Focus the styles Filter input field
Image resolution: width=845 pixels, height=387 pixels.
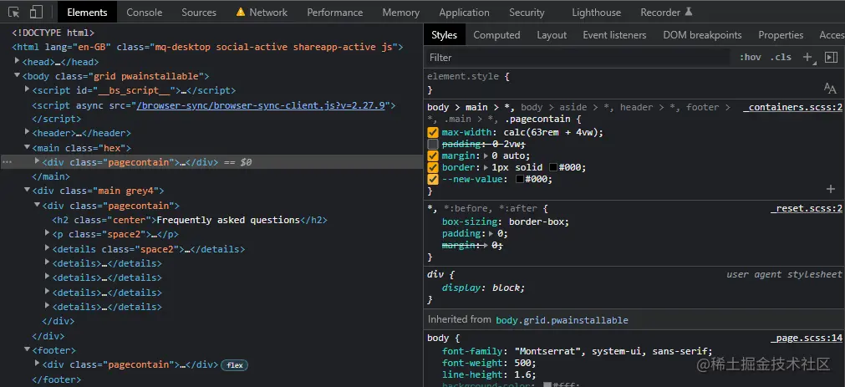pyautogui.click(x=579, y=57)
